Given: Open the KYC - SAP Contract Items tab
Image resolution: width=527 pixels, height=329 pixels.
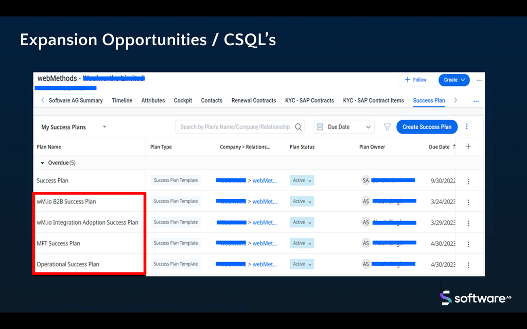Looking at the screenshot, I should coord(374,100).
